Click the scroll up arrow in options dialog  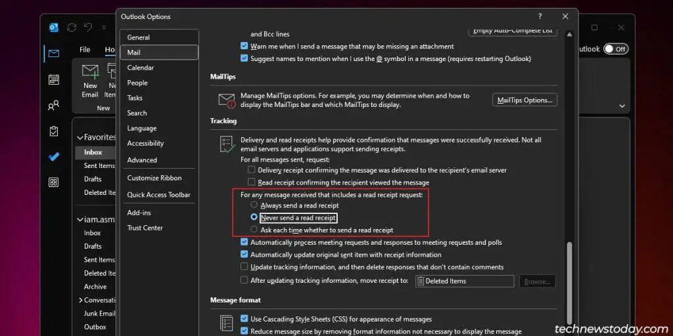(x=570, y=34)
